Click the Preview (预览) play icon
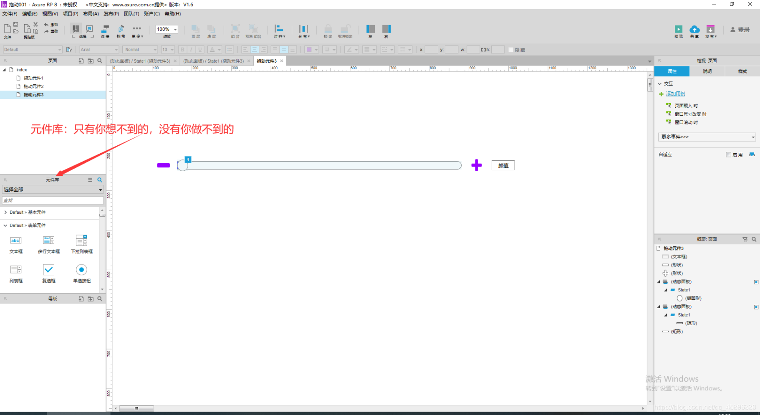760x415 pixels. pyautogui.click(x=679, y=29)
